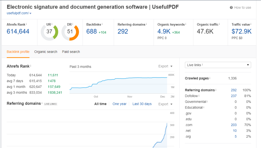Open the 4.9K organic keywords value
The width and height of the screenshot is (261, 148).
(164, 31)
